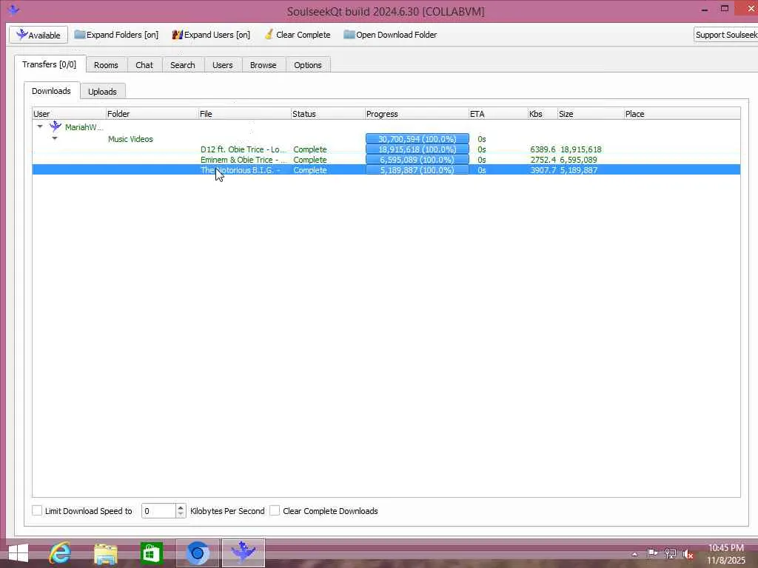Select the MariahW... user name
The image size is (758, 568).
84,127
